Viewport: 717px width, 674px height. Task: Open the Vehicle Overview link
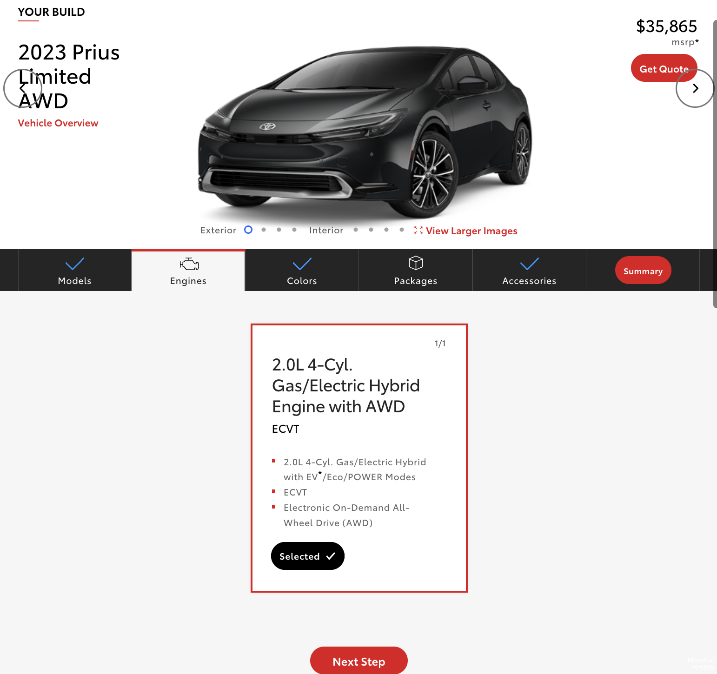(x=58, y=123)
